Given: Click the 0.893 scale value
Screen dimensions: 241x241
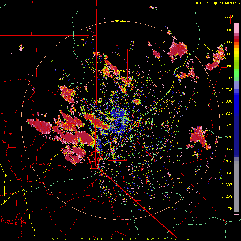Looking at the screenshot, I should tap(227, 54).
